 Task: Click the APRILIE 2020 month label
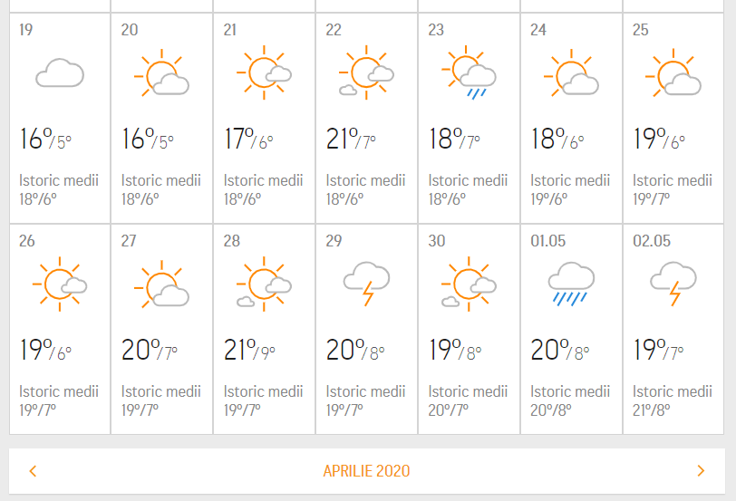coord(367,471)
